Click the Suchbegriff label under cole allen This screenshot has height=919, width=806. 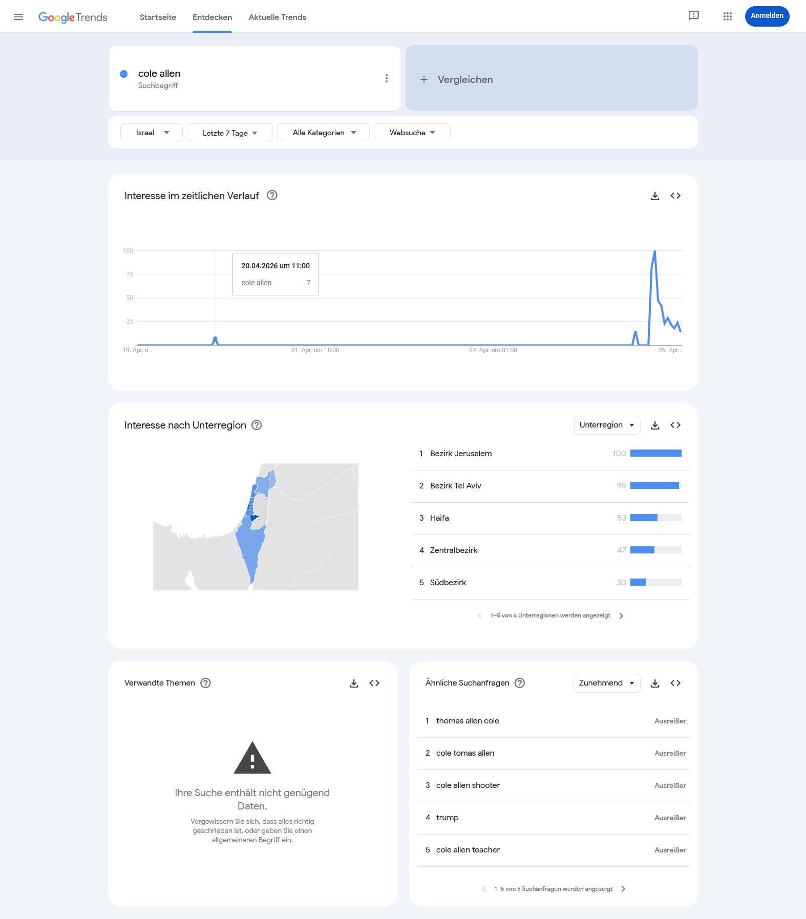(x=158, y=86)
